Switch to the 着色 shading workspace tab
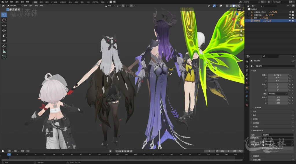Image resolution: width=296 pixels, height=164 pixels. click(70, 2)
